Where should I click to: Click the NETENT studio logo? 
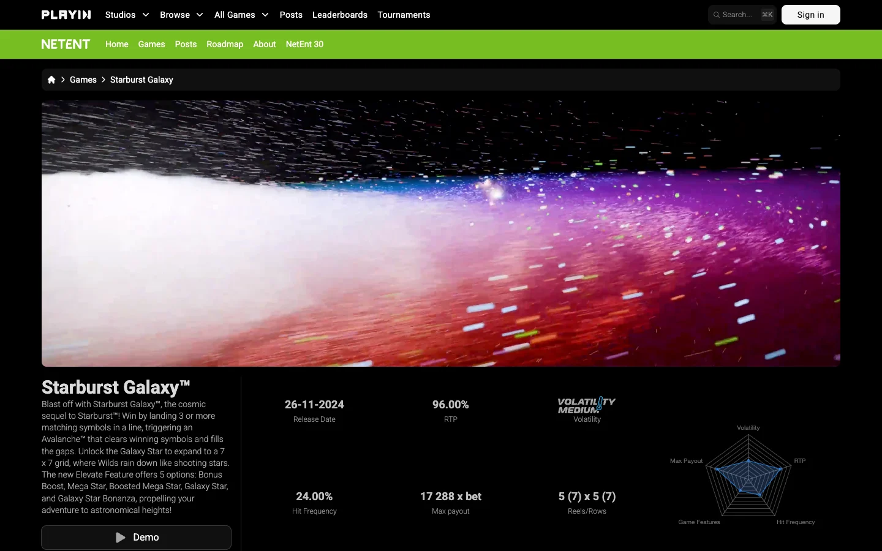66,44
